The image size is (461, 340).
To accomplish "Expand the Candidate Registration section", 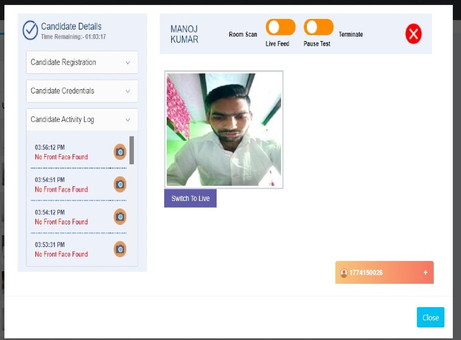I will [82, 63].
